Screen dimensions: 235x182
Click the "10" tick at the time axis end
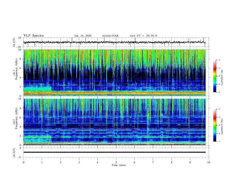pyautogui.click(x=209, y=162)
